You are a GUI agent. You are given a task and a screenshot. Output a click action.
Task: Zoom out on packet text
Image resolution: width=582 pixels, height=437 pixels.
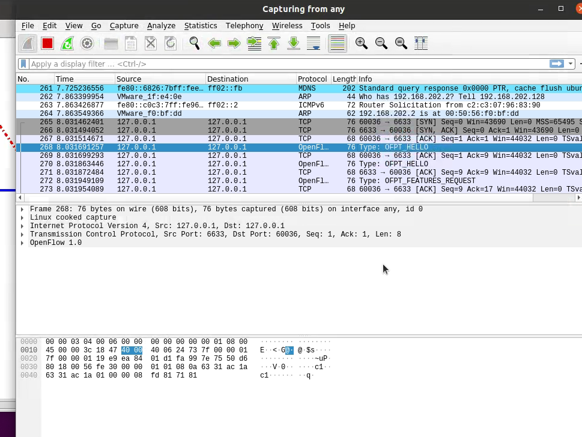point(381,43)
